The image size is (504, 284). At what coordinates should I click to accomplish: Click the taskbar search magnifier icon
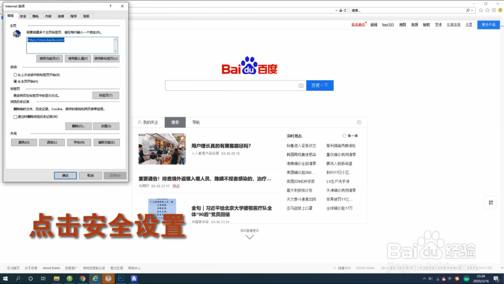(18, 278)
